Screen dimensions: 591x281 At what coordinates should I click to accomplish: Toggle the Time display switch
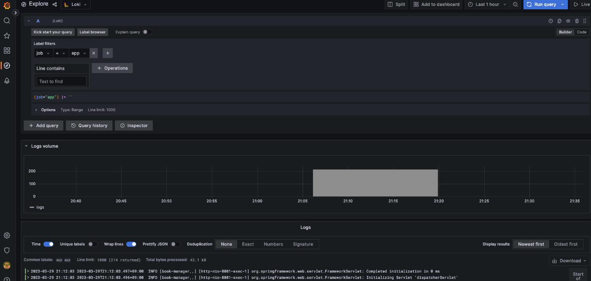coord(49,244)
